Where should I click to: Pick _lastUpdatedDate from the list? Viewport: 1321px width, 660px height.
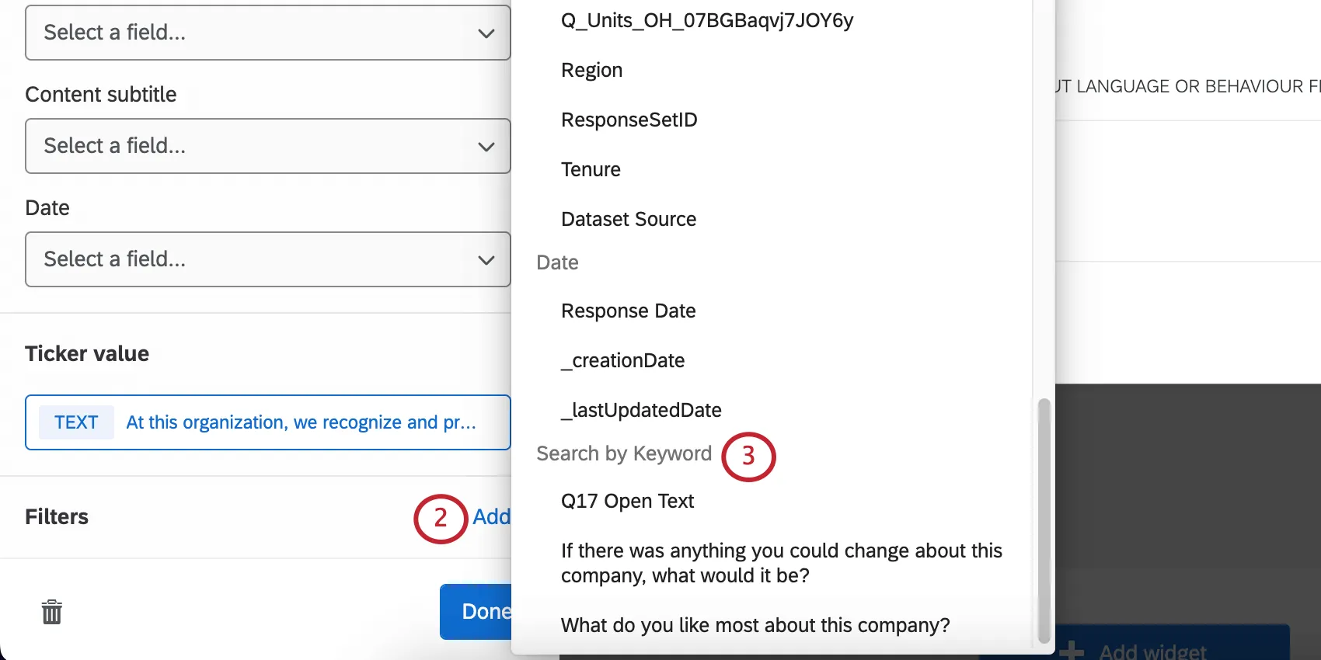(641, 410)
